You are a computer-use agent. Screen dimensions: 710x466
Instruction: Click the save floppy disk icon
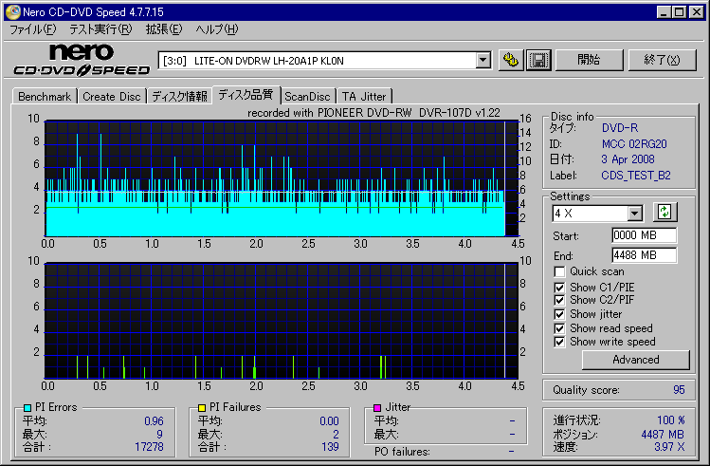[x=538, y=60]
